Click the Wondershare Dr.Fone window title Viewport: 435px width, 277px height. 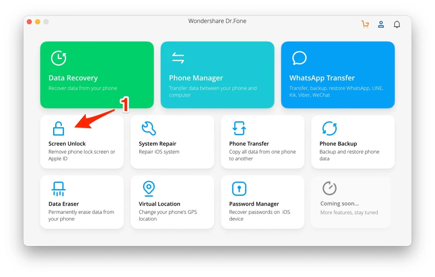(x=217, y=21)
